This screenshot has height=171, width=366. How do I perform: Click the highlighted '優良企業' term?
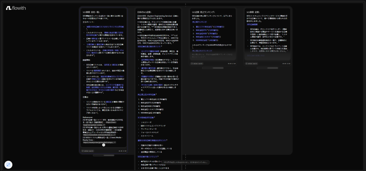click(x=100, y=45)
